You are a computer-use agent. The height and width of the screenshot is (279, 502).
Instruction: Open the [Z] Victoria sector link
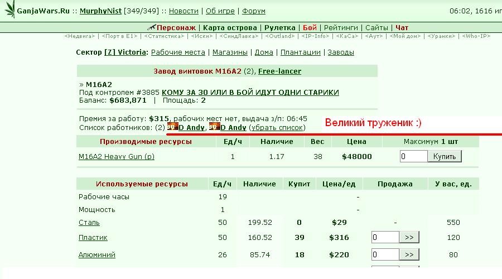(x=125, y=52)
